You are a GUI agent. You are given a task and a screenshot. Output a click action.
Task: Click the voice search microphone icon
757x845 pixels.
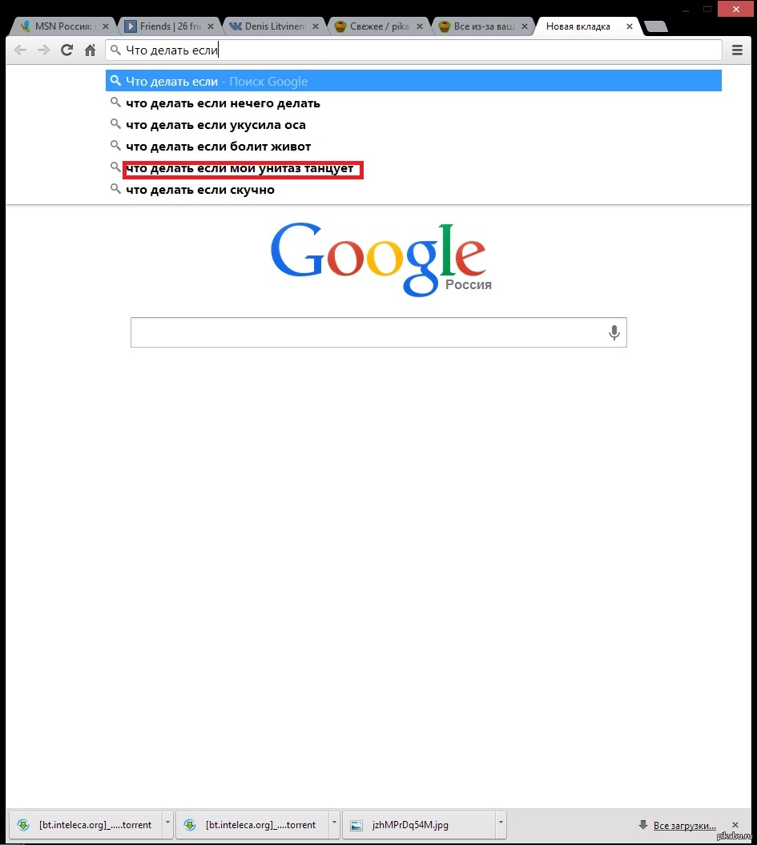tap(614, 332)
